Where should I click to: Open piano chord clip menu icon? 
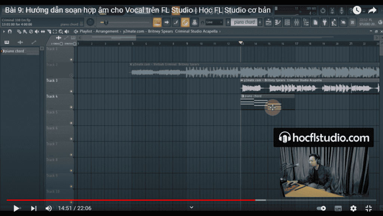click(242, 96)
